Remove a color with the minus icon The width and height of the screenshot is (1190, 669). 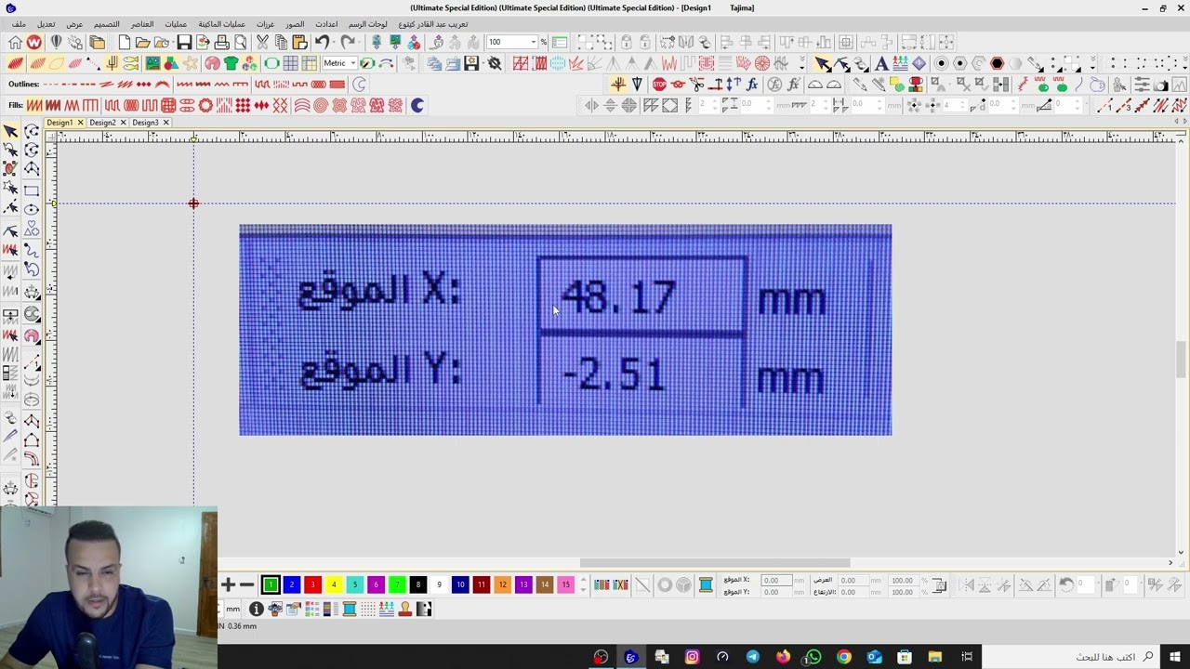click(246, 584)
